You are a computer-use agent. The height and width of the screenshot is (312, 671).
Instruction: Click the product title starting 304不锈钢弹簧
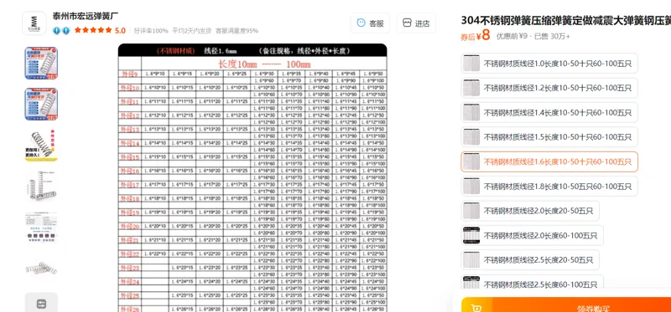[x=565, y=20]
